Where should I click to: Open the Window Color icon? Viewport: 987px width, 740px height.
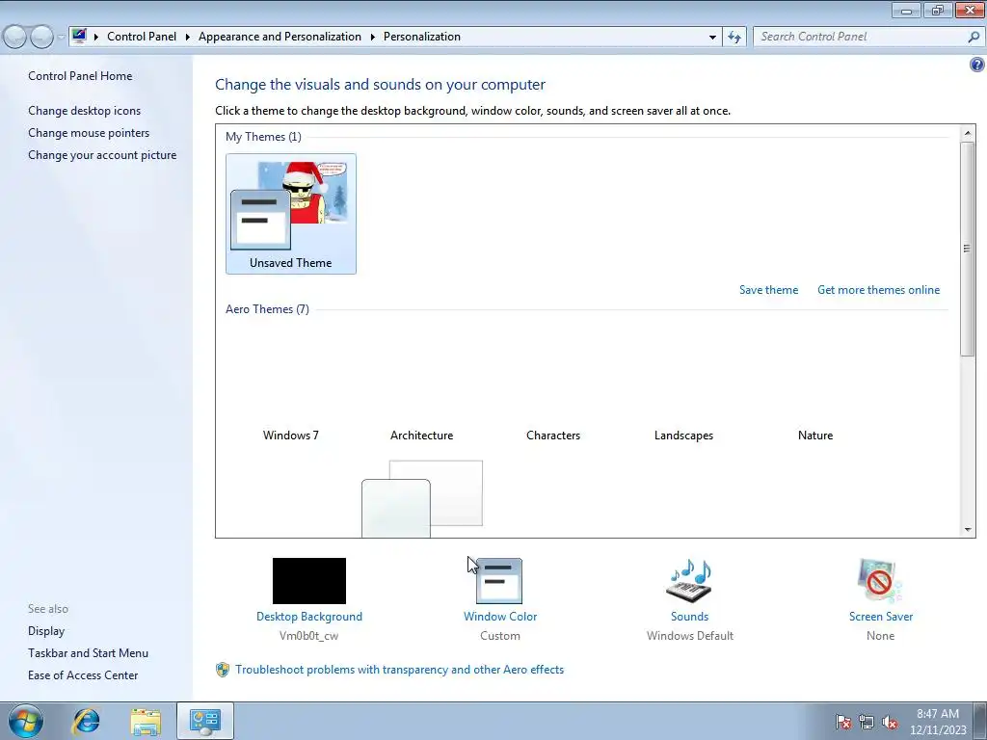(500, 581)
